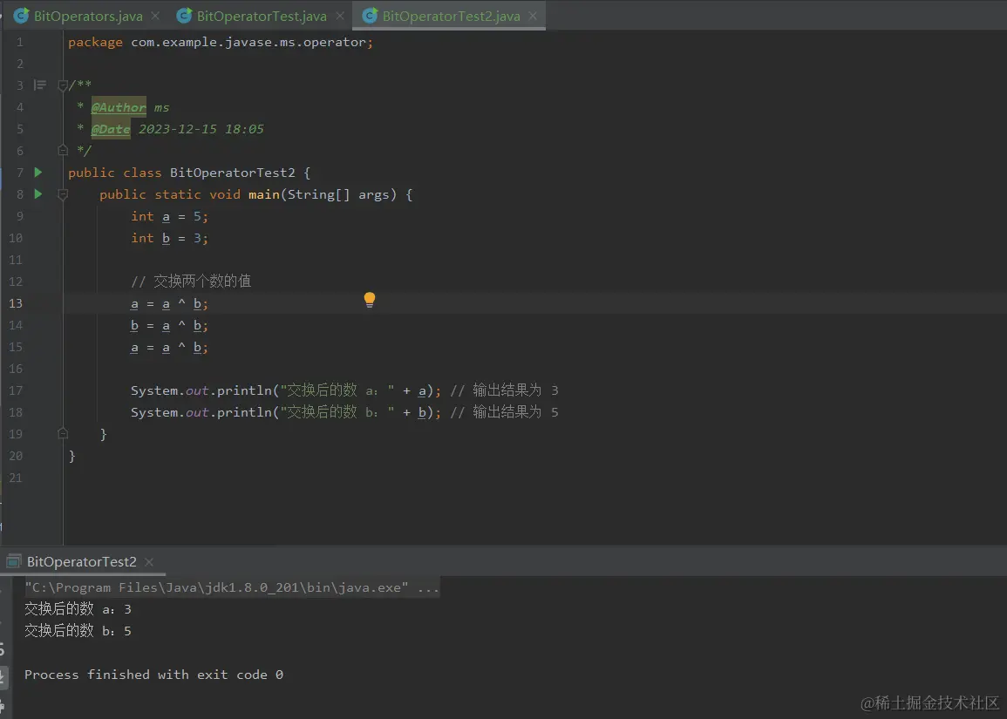The image size is (1007, 719).
Task: Toggle rendered doc view icon on line 3
Action: (x=40, y=85)
